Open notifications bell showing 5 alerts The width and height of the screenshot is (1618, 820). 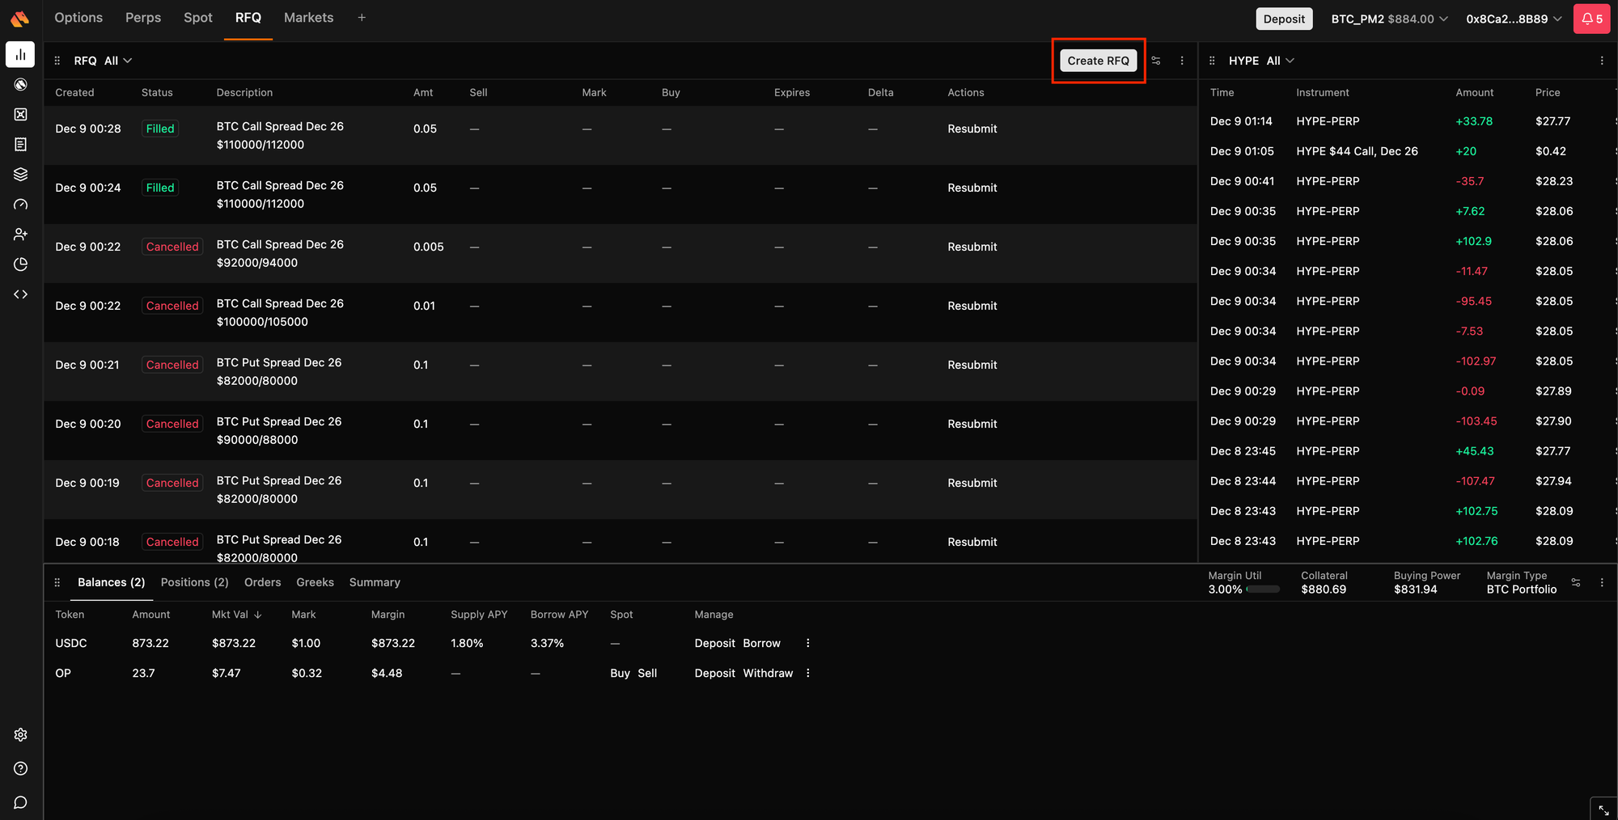pyautogui.click(x=1590, y=19)
